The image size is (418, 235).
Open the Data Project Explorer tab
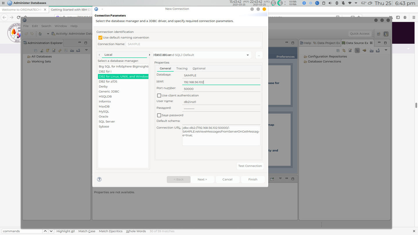point(327,43)
